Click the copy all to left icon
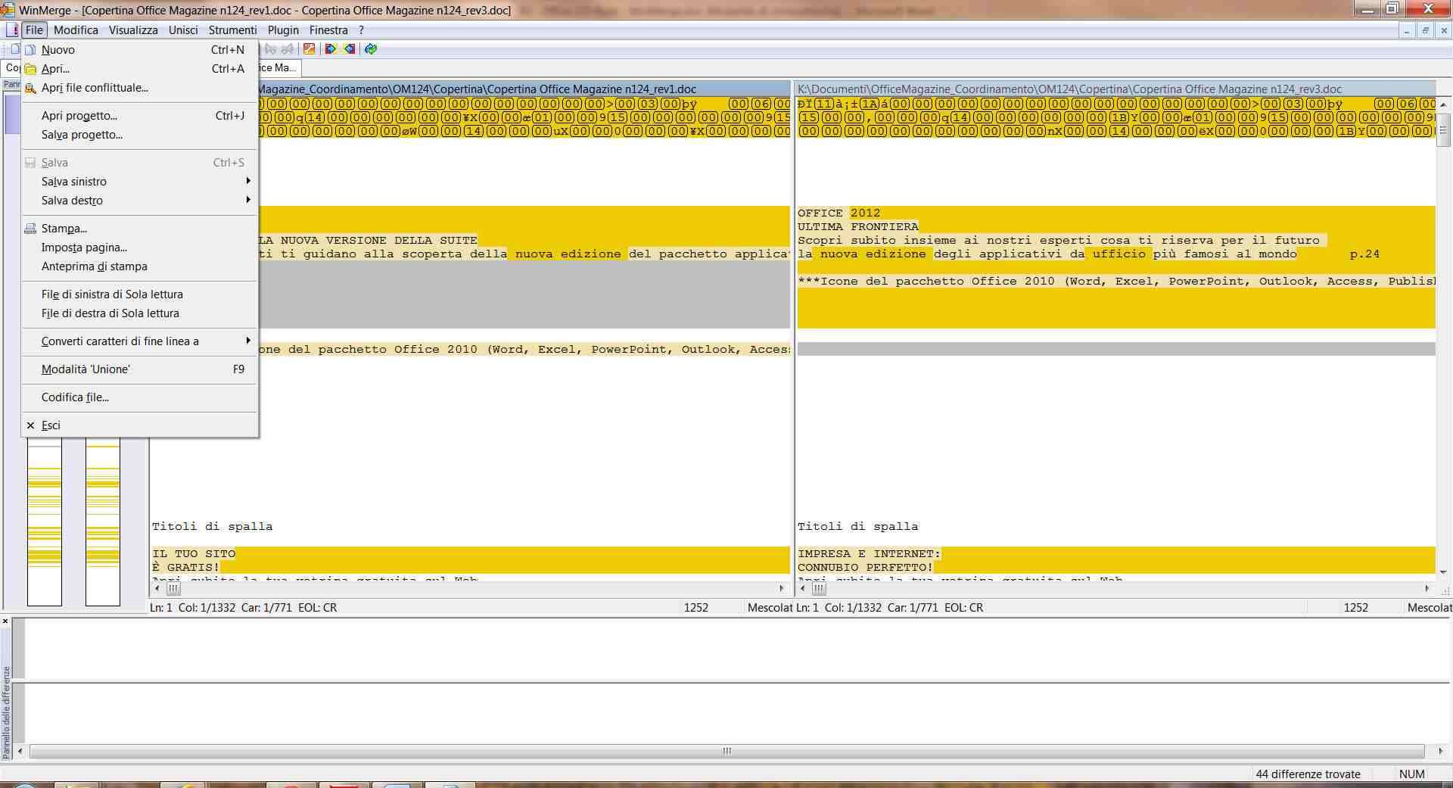 click(x=350, y=49)
